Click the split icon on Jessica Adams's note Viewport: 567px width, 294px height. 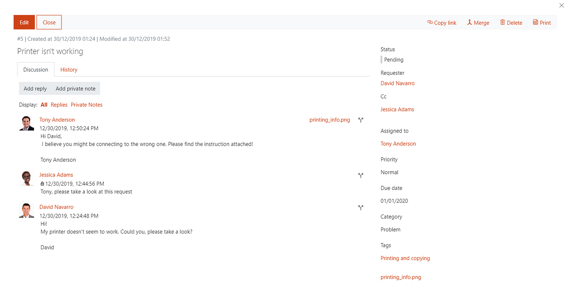[x=361, y=175]
